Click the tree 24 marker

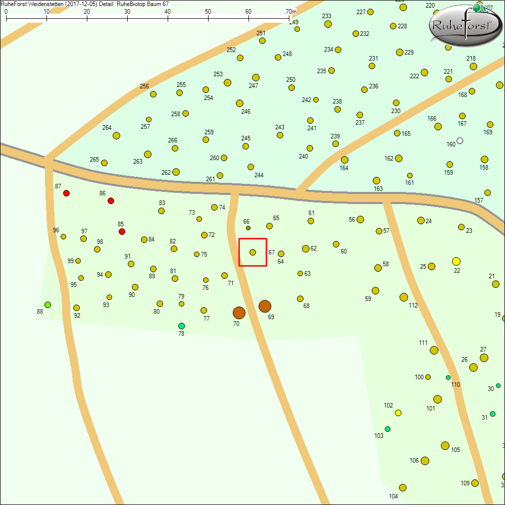coord(421,221)
